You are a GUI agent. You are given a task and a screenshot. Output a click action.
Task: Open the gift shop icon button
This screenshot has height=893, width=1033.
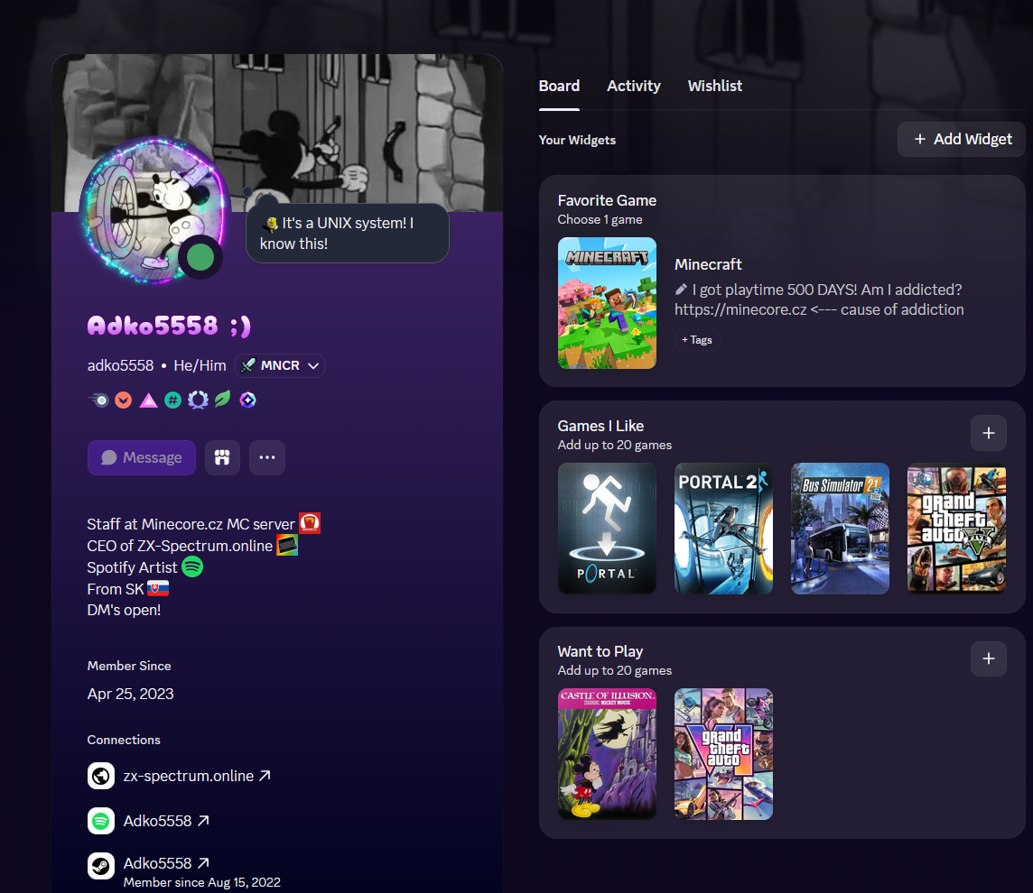point(222,457)
